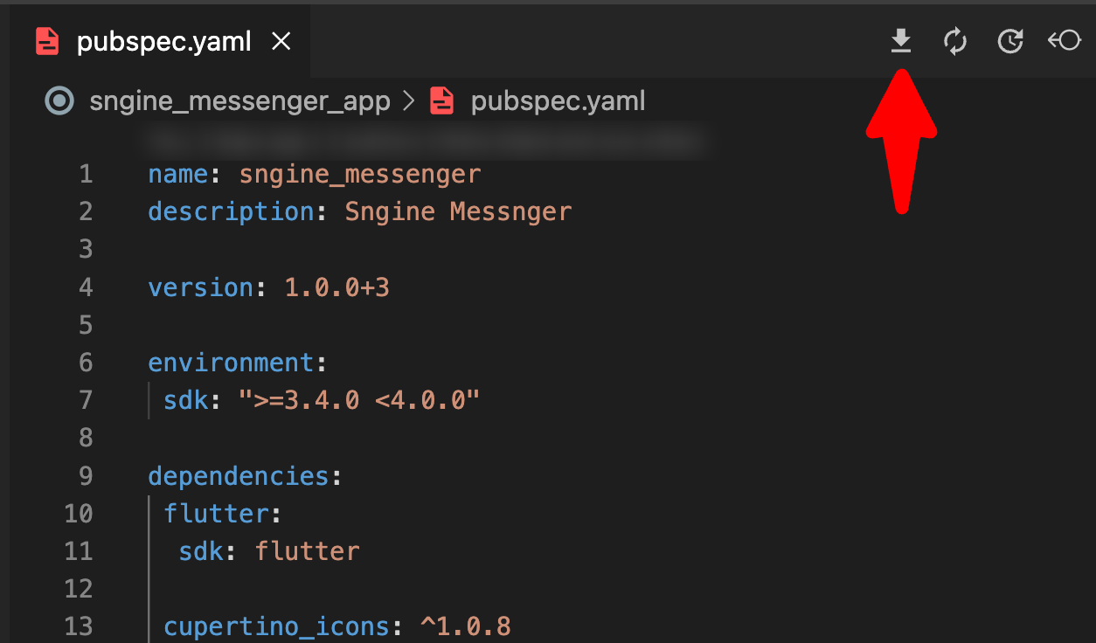Image resolution: width=1096 pixels, height=643 pixels.
Task: Place cursor on the 'environment' key
Action: 230,363
